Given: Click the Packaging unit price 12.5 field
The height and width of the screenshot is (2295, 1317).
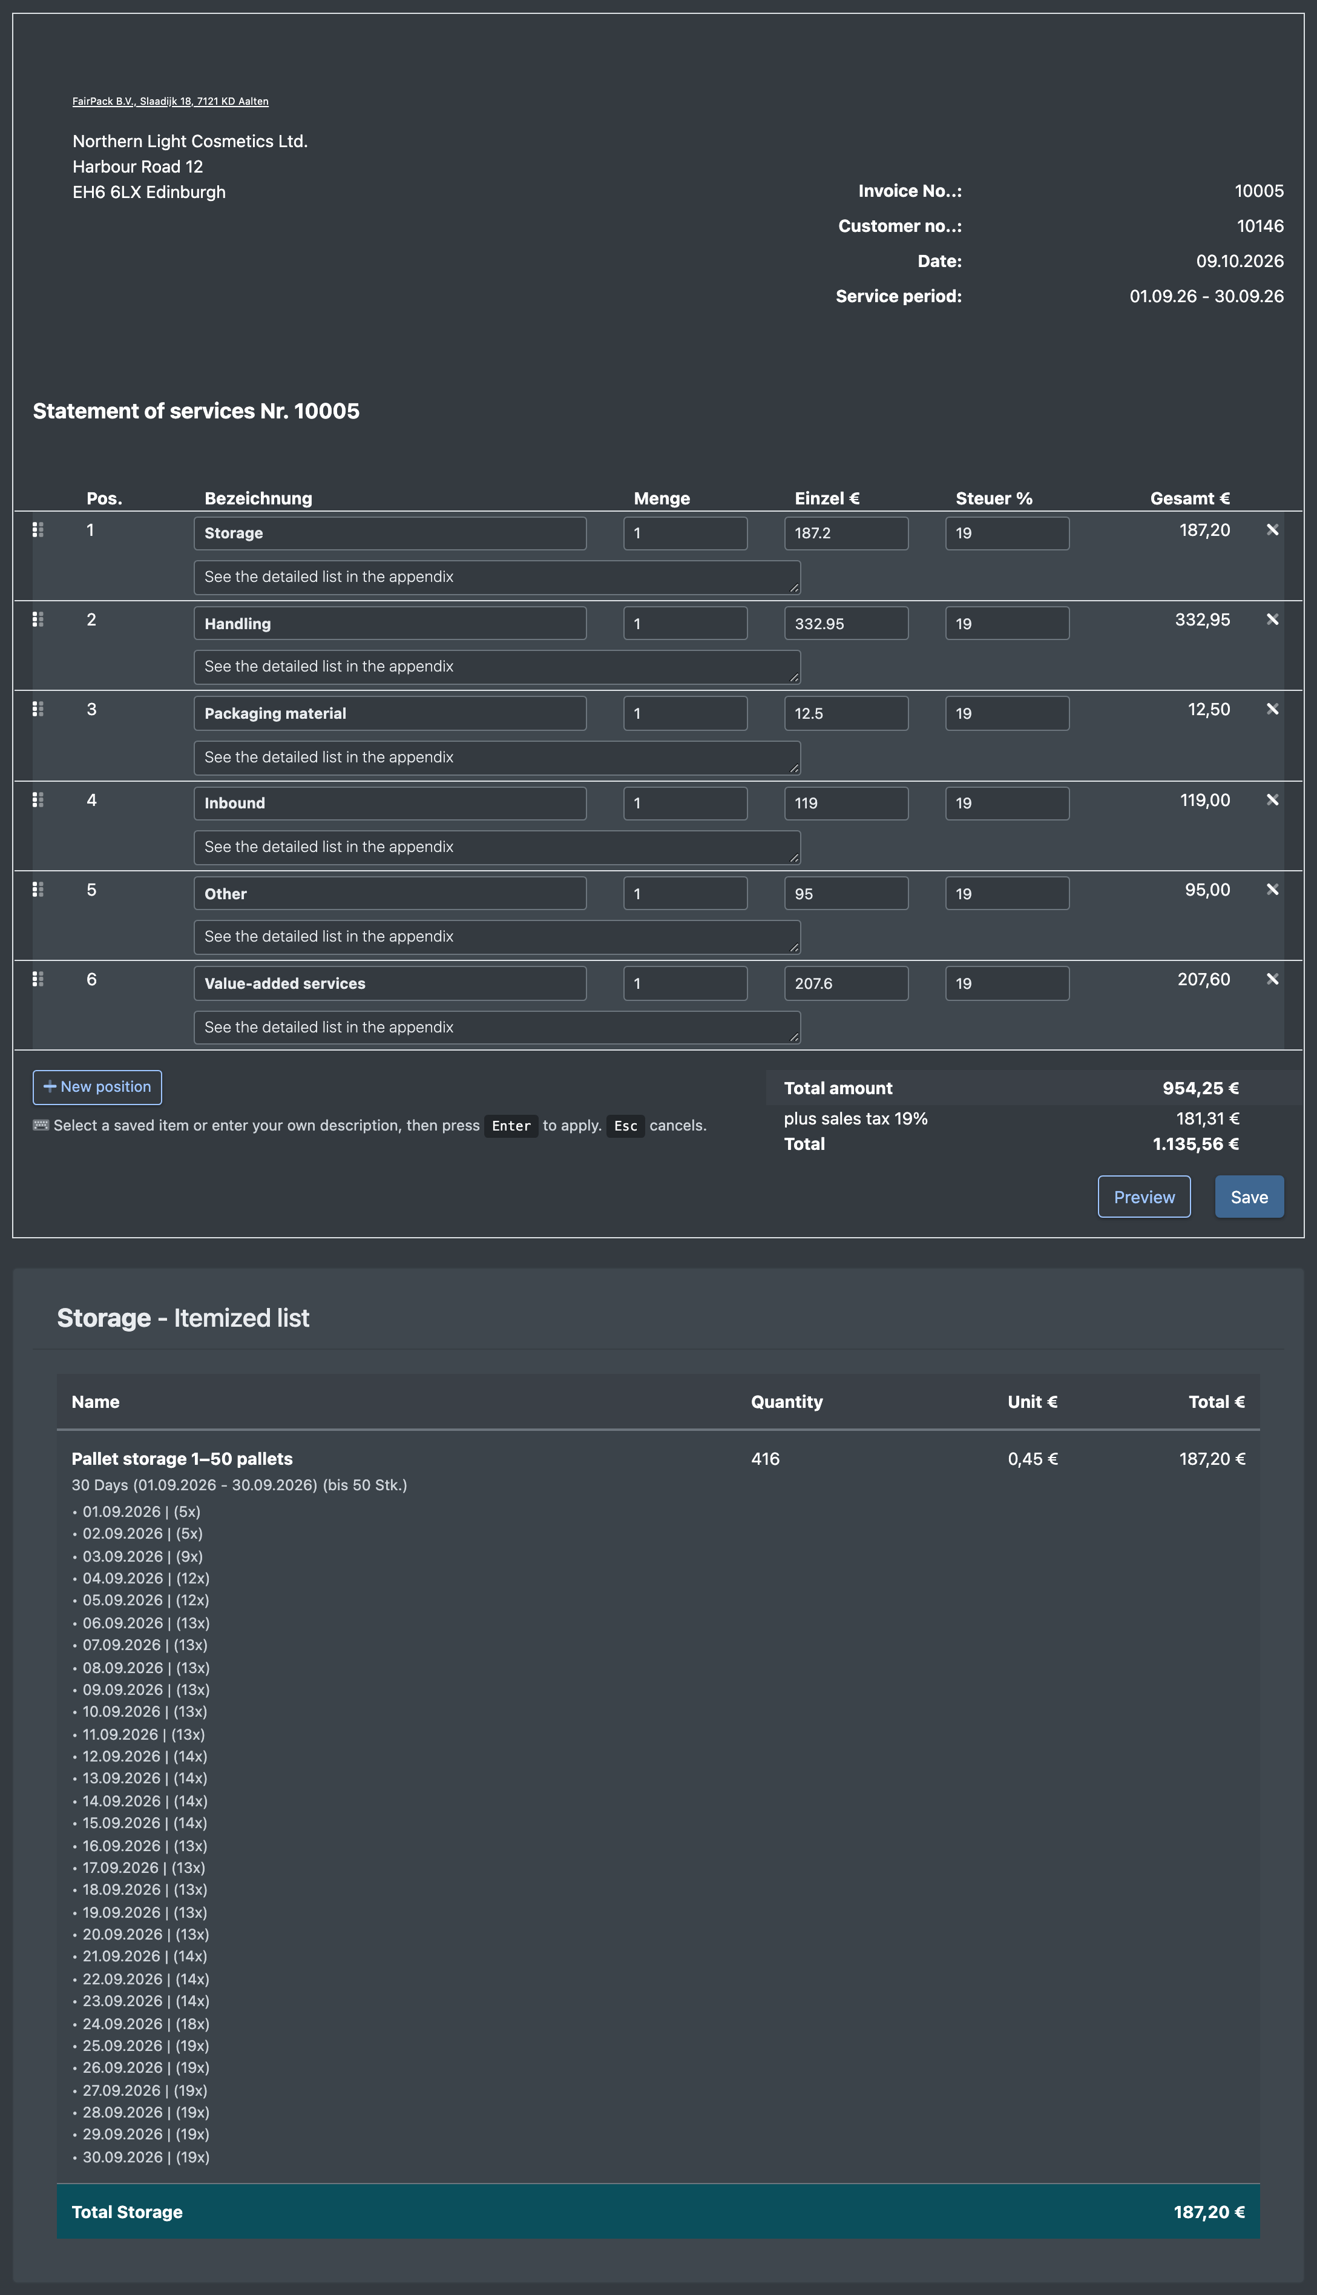Looking at the screenshot, I should click(x=846, y=713).
